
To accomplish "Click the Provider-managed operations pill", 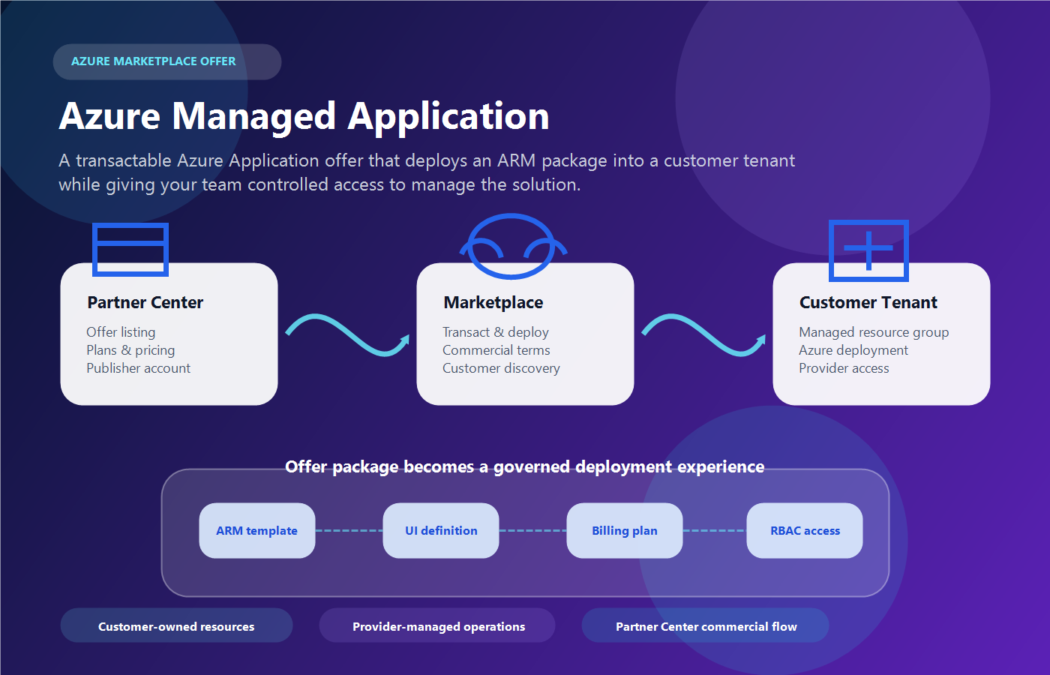I will (x=437, y=625).
